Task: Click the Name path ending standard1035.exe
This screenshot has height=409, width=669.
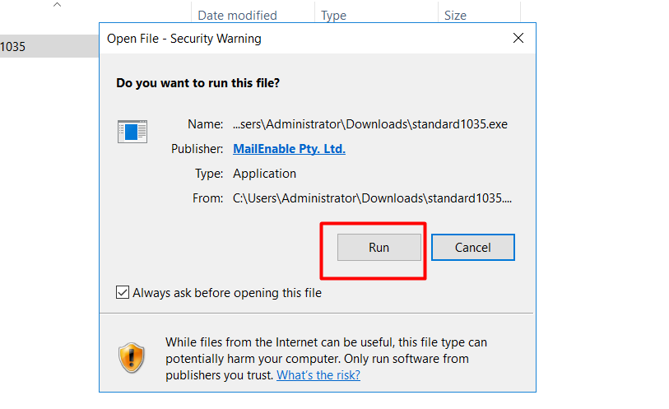Action: point(370,124)
